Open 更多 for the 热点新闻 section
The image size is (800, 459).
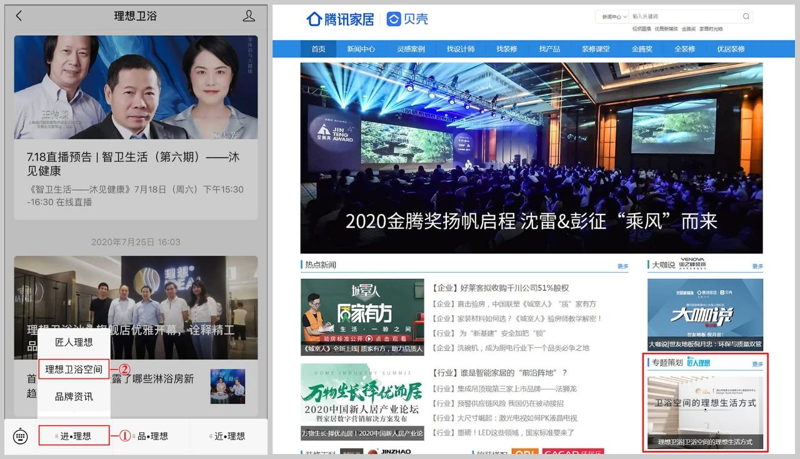pyautogui.click(x=622, y=266)
